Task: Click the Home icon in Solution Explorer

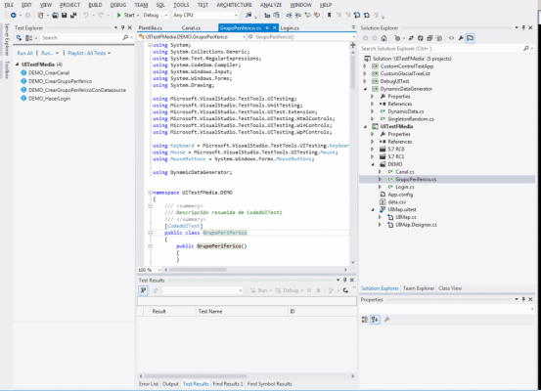Action: [383, 38]
